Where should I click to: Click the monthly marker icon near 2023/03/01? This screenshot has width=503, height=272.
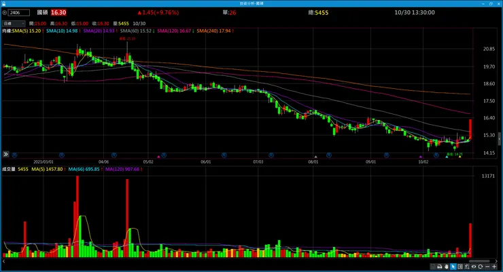62,155
